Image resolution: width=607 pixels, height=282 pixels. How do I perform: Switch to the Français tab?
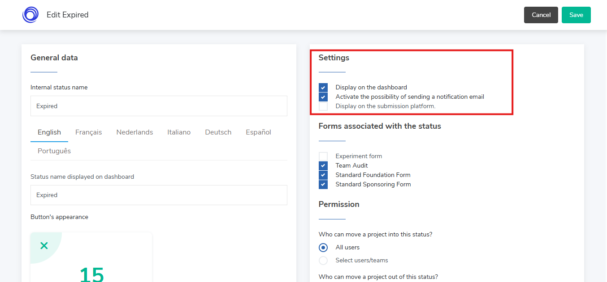click(x=89, y=132)
